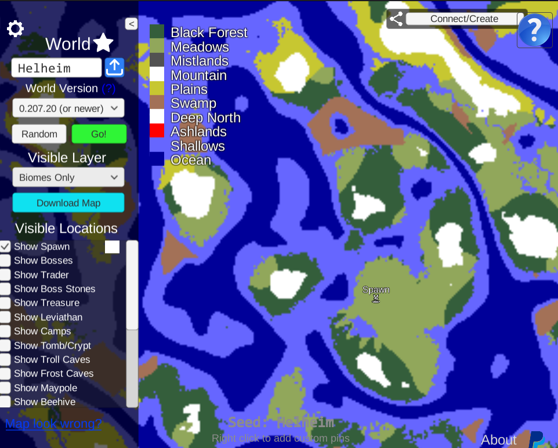This screenshot has height=448, width=558.
Task: Enable the Show Tomb/Crypt checkbox
Action: coord(5,345)
